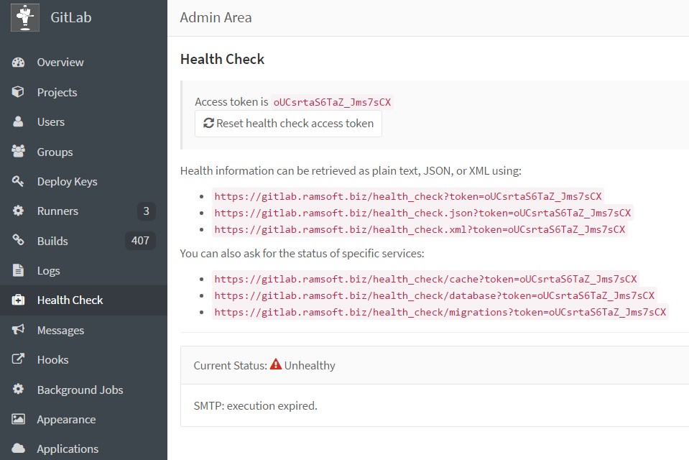Screen dimensions: 689x460
Task: Click the access token code value
Action: pyautogui.click(x=332, y=102)
